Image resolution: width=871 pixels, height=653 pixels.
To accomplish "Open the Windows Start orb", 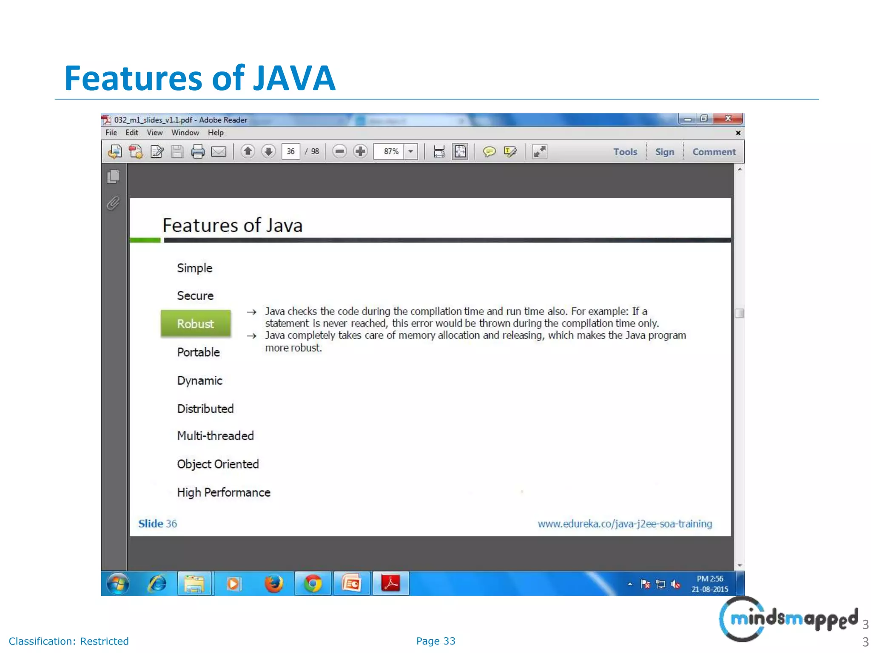I will [x=118, y=584].
